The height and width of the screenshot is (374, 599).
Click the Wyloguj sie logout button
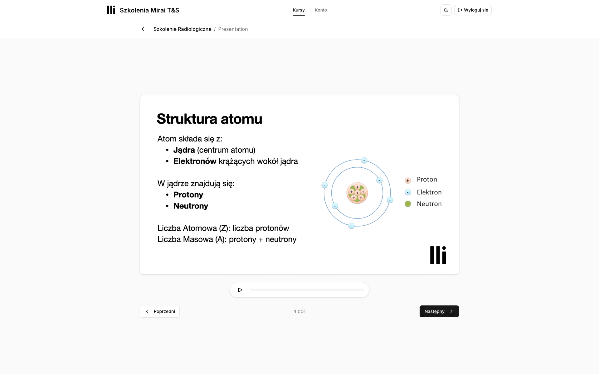tap(473, 10)
